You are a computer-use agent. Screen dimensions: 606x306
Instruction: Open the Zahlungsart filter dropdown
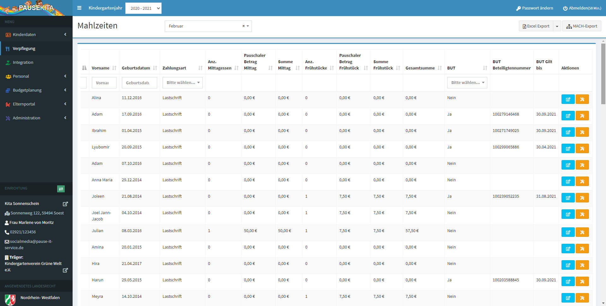pos(182,83)
